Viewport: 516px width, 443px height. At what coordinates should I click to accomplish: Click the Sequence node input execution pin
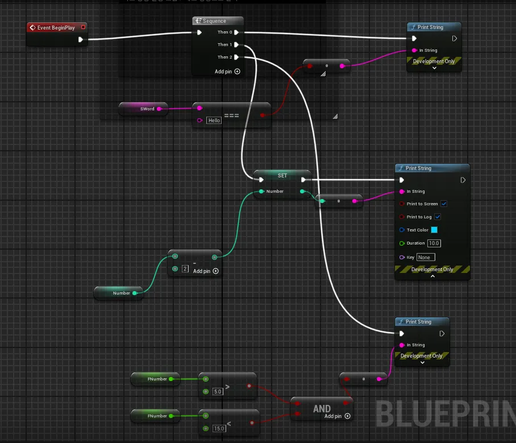point(199,32)
